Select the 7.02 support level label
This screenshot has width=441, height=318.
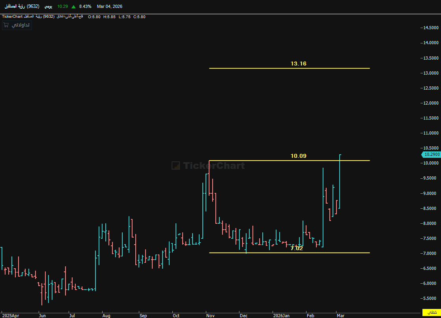(x=297, y=248)
